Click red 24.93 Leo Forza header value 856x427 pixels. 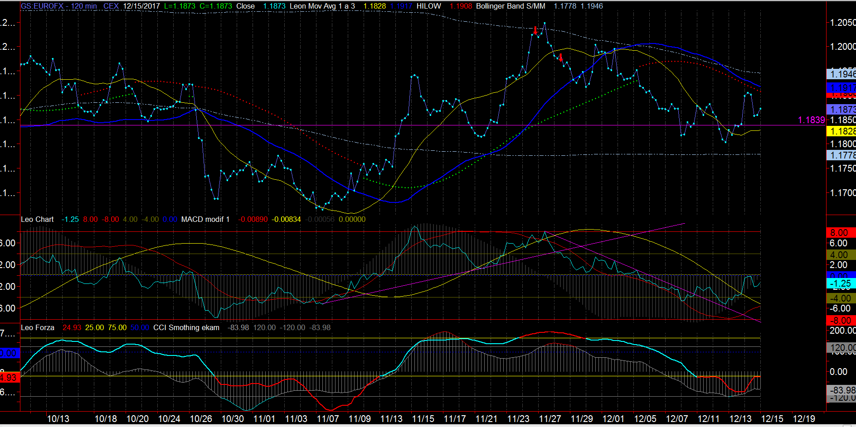coord(72,328)
